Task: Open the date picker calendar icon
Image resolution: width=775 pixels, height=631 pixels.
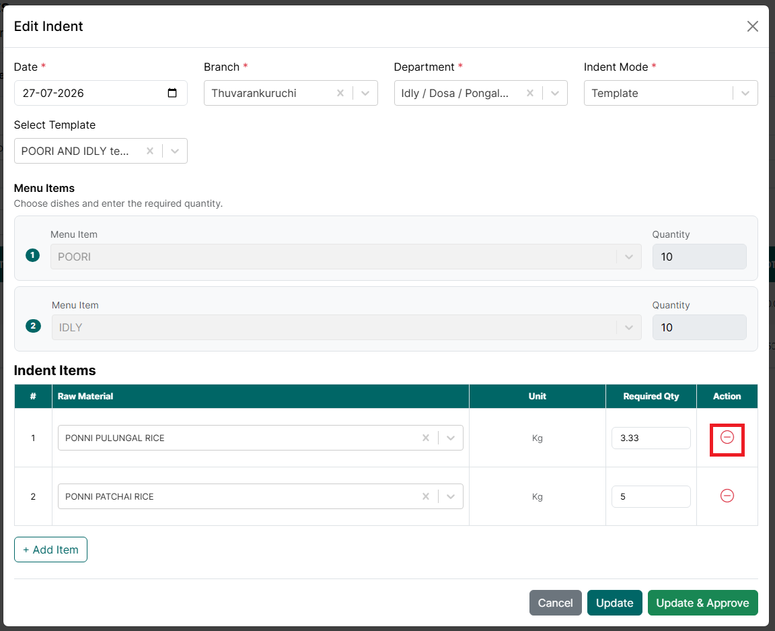Action: (172, 93)
